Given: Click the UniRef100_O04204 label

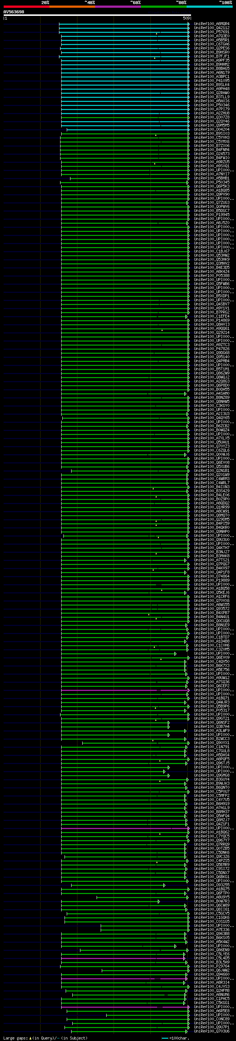Looking at the screenshot, I should [211, 129].
